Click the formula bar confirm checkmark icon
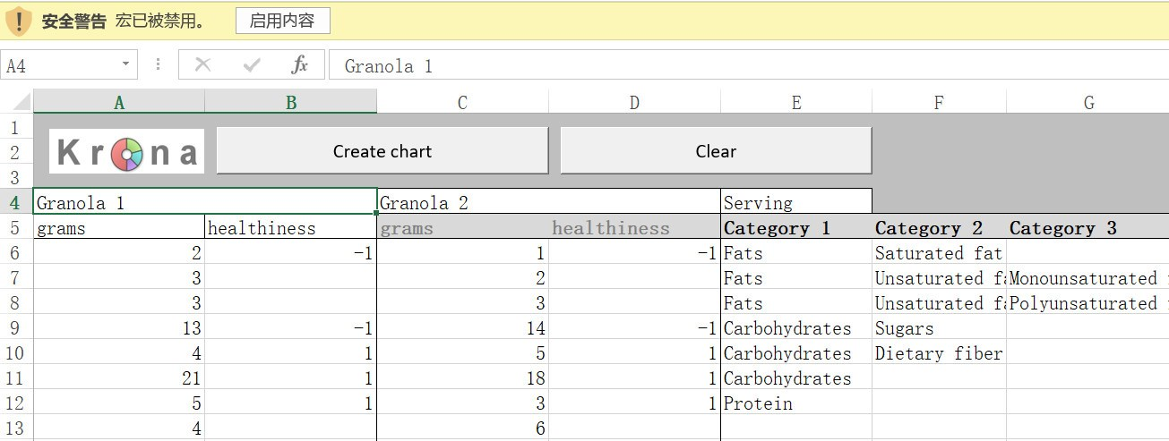The width and height of the screenshot is (1169, 441). click(252, 65)
